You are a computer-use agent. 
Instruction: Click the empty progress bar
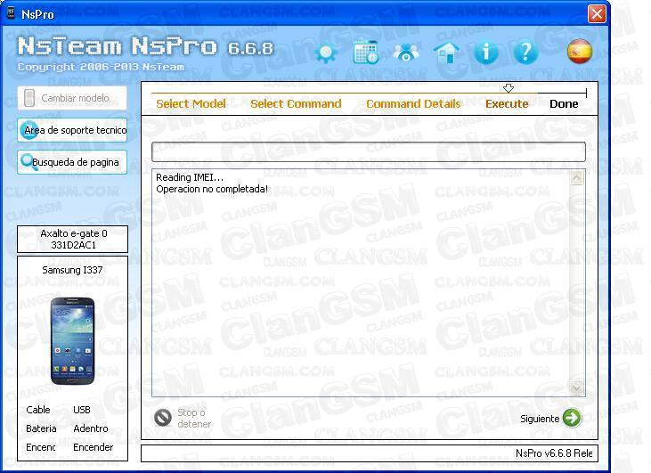pos(369,151)
